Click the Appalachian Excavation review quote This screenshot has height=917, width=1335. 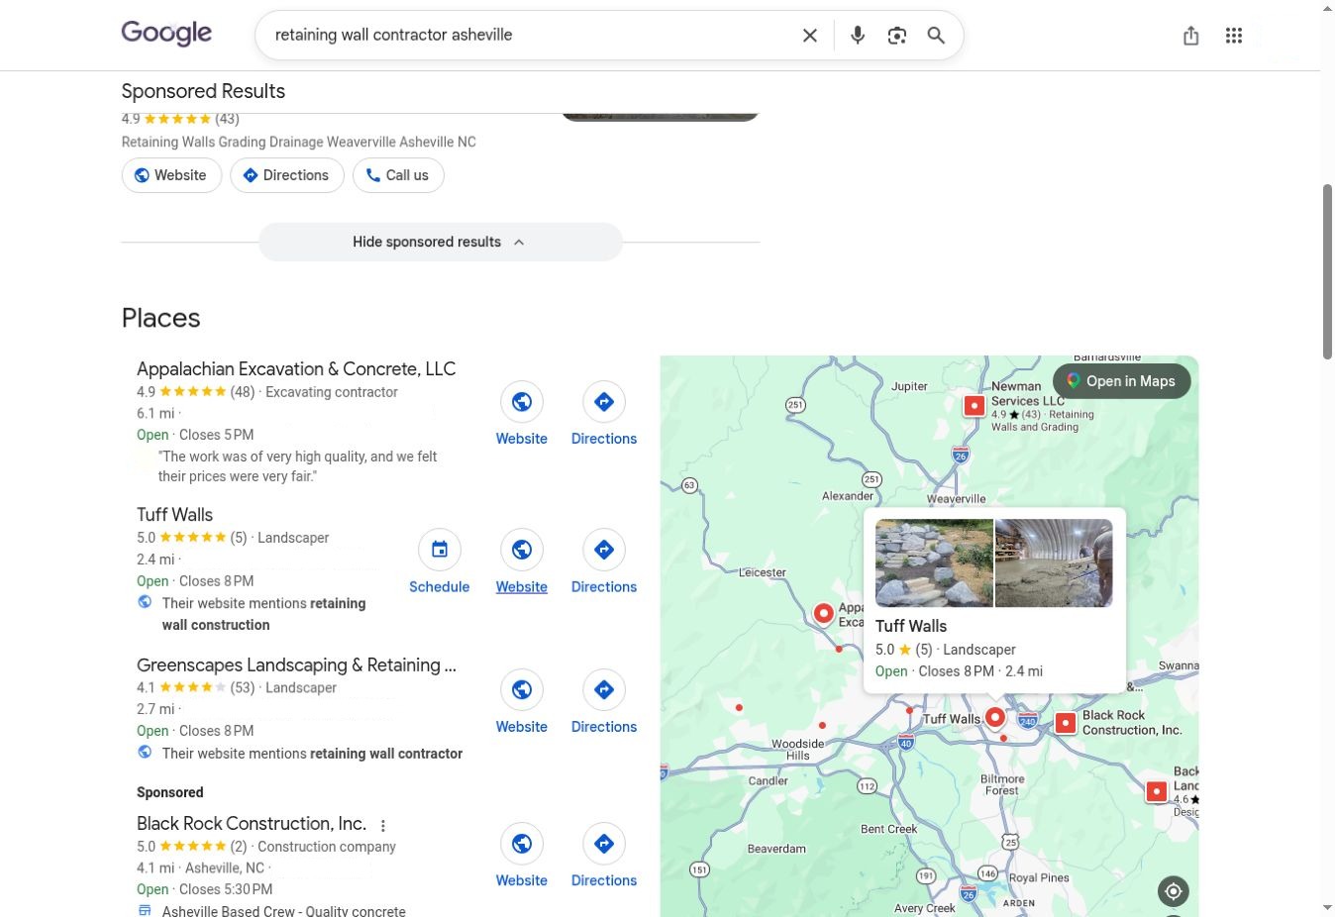[297, 466]
